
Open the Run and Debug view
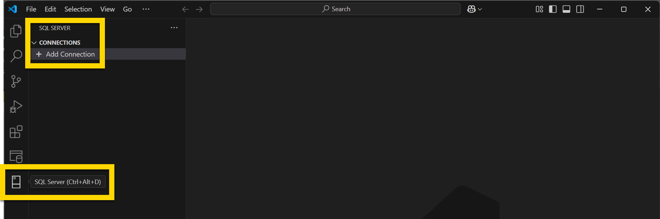click(16, 107)
